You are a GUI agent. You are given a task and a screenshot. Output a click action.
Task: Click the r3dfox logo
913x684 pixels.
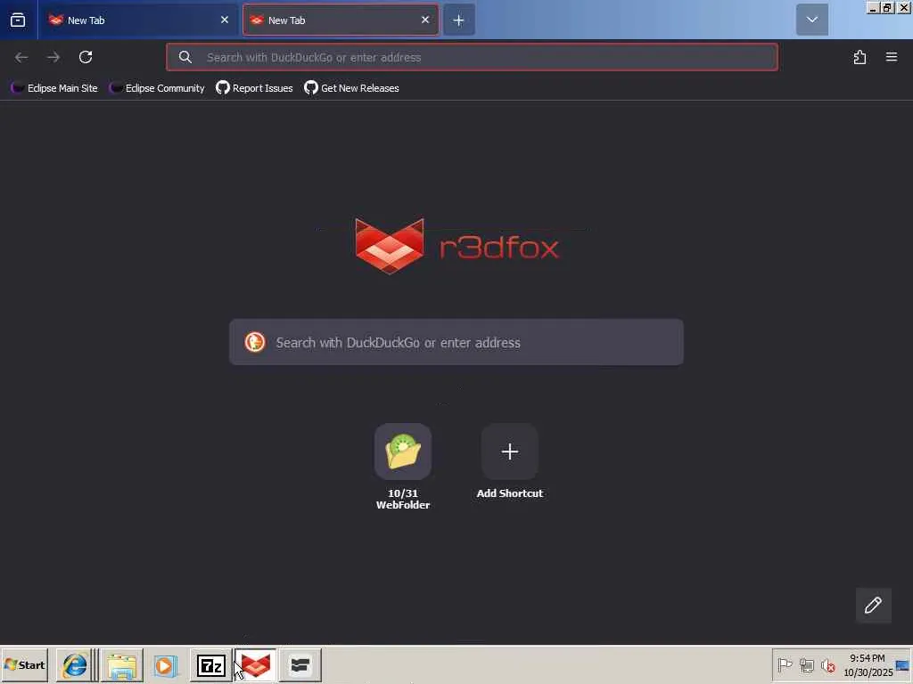point(457,246)
